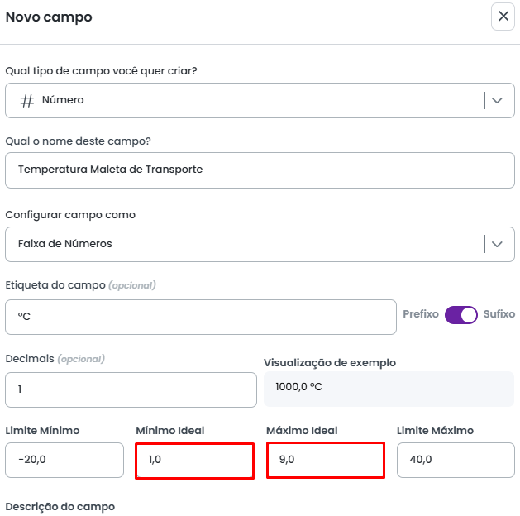
Task: Click the Etiqueta do campo label
Action: [x=55, y=285]
